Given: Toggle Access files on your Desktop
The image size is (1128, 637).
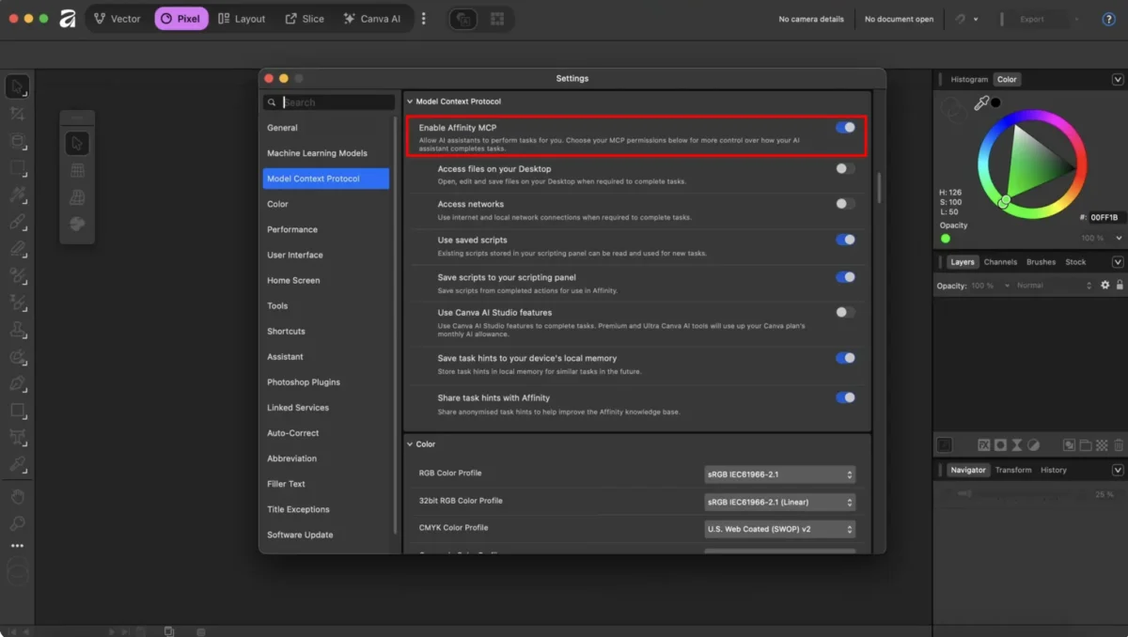Looking at the screenshot, I should click(x=845, y=169).
